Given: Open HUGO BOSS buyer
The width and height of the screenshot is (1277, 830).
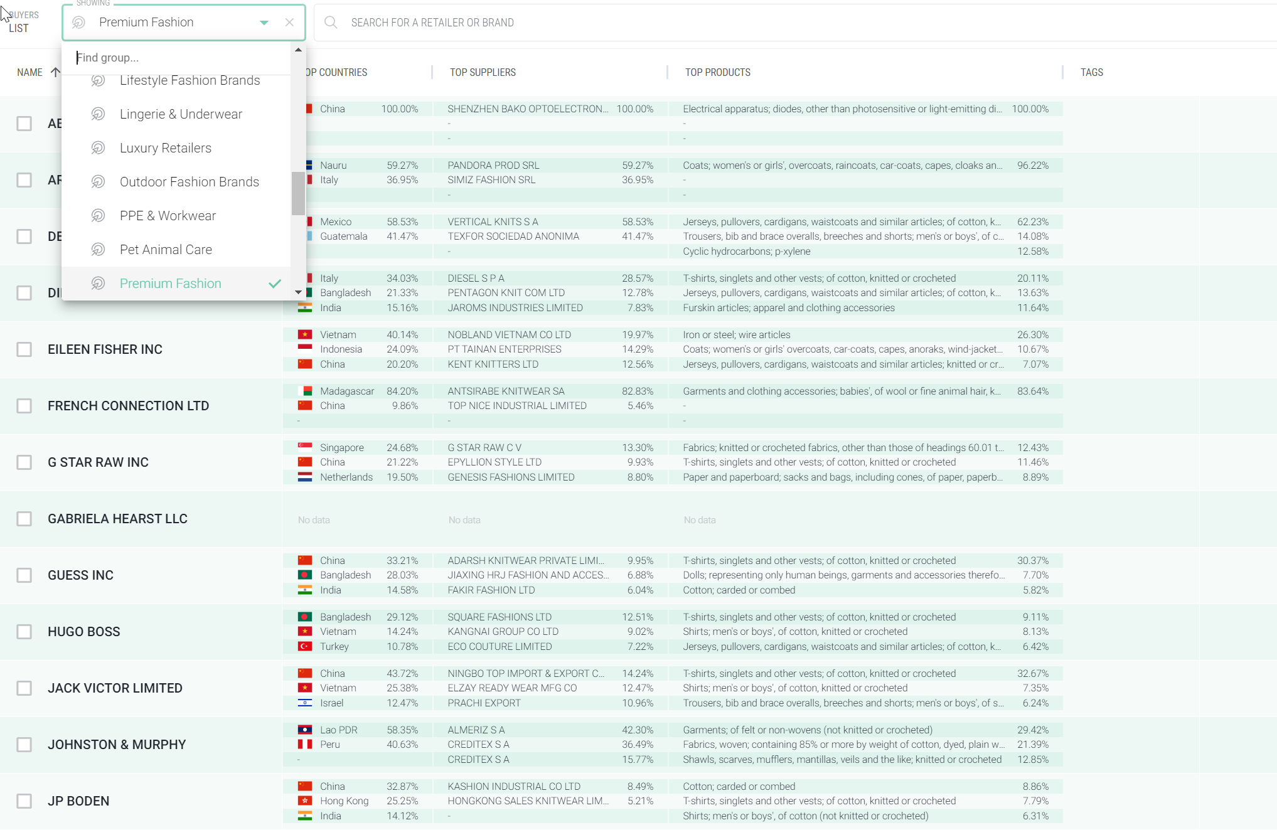Looking at the screenshot, I should point(83,632).
